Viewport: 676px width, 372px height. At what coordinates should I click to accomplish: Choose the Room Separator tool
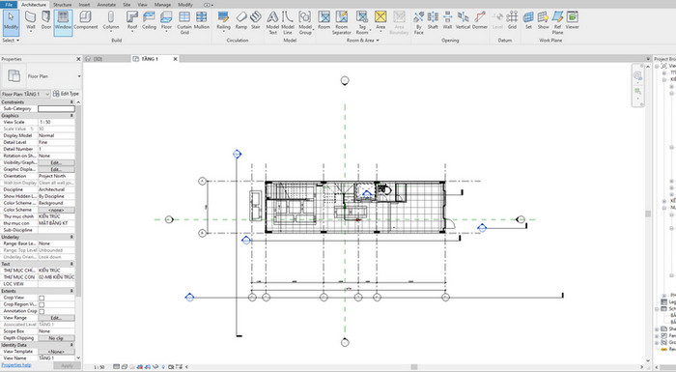tap(342, 22)
